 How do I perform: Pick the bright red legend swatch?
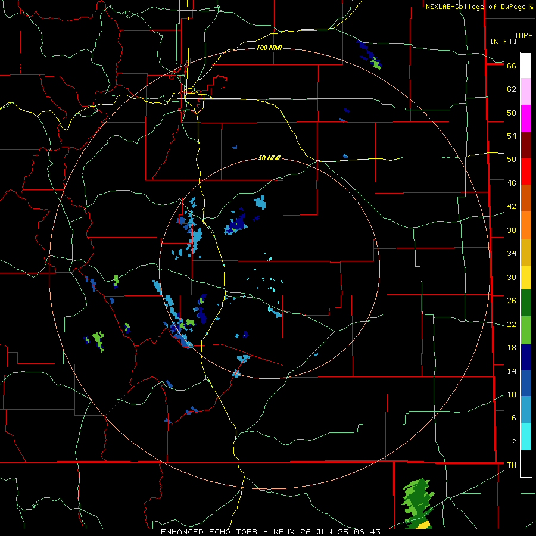pos(526,172)
